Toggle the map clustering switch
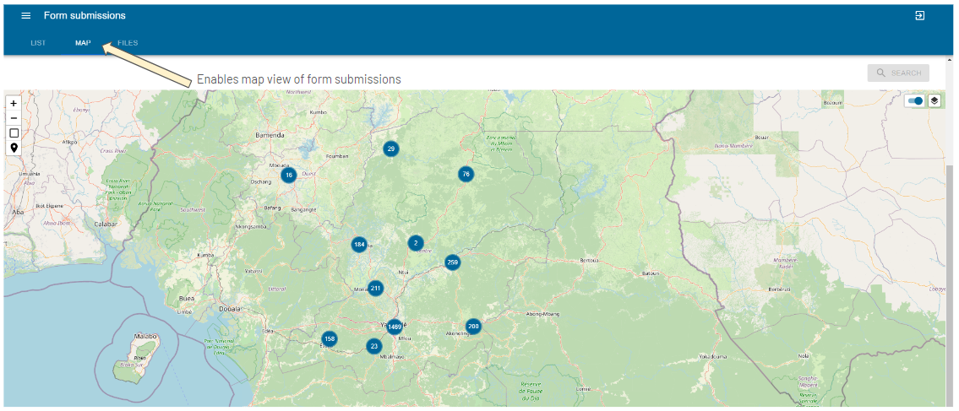 pos(916,100)
